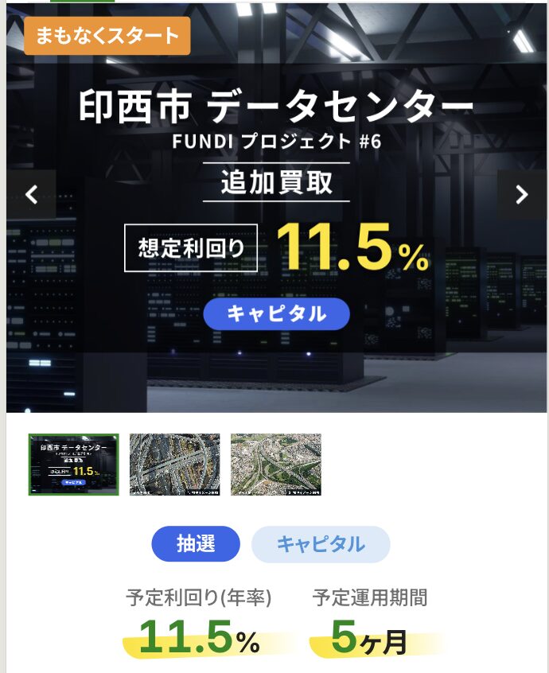Click the 5ヶ月 operation period value
Viewport: 549px width, 673px height.
pos(369,637)
